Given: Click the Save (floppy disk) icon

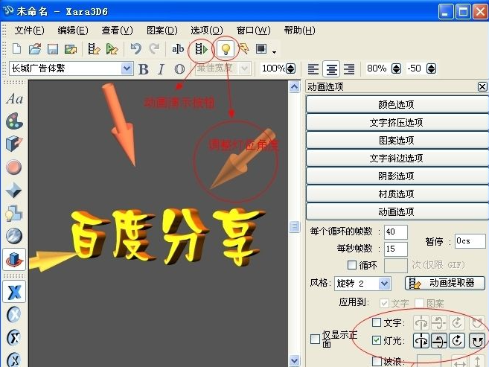Looking at the screenshot, I should point(53,49).
